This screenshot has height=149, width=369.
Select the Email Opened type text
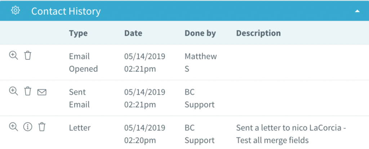click(x=83, y=62)
